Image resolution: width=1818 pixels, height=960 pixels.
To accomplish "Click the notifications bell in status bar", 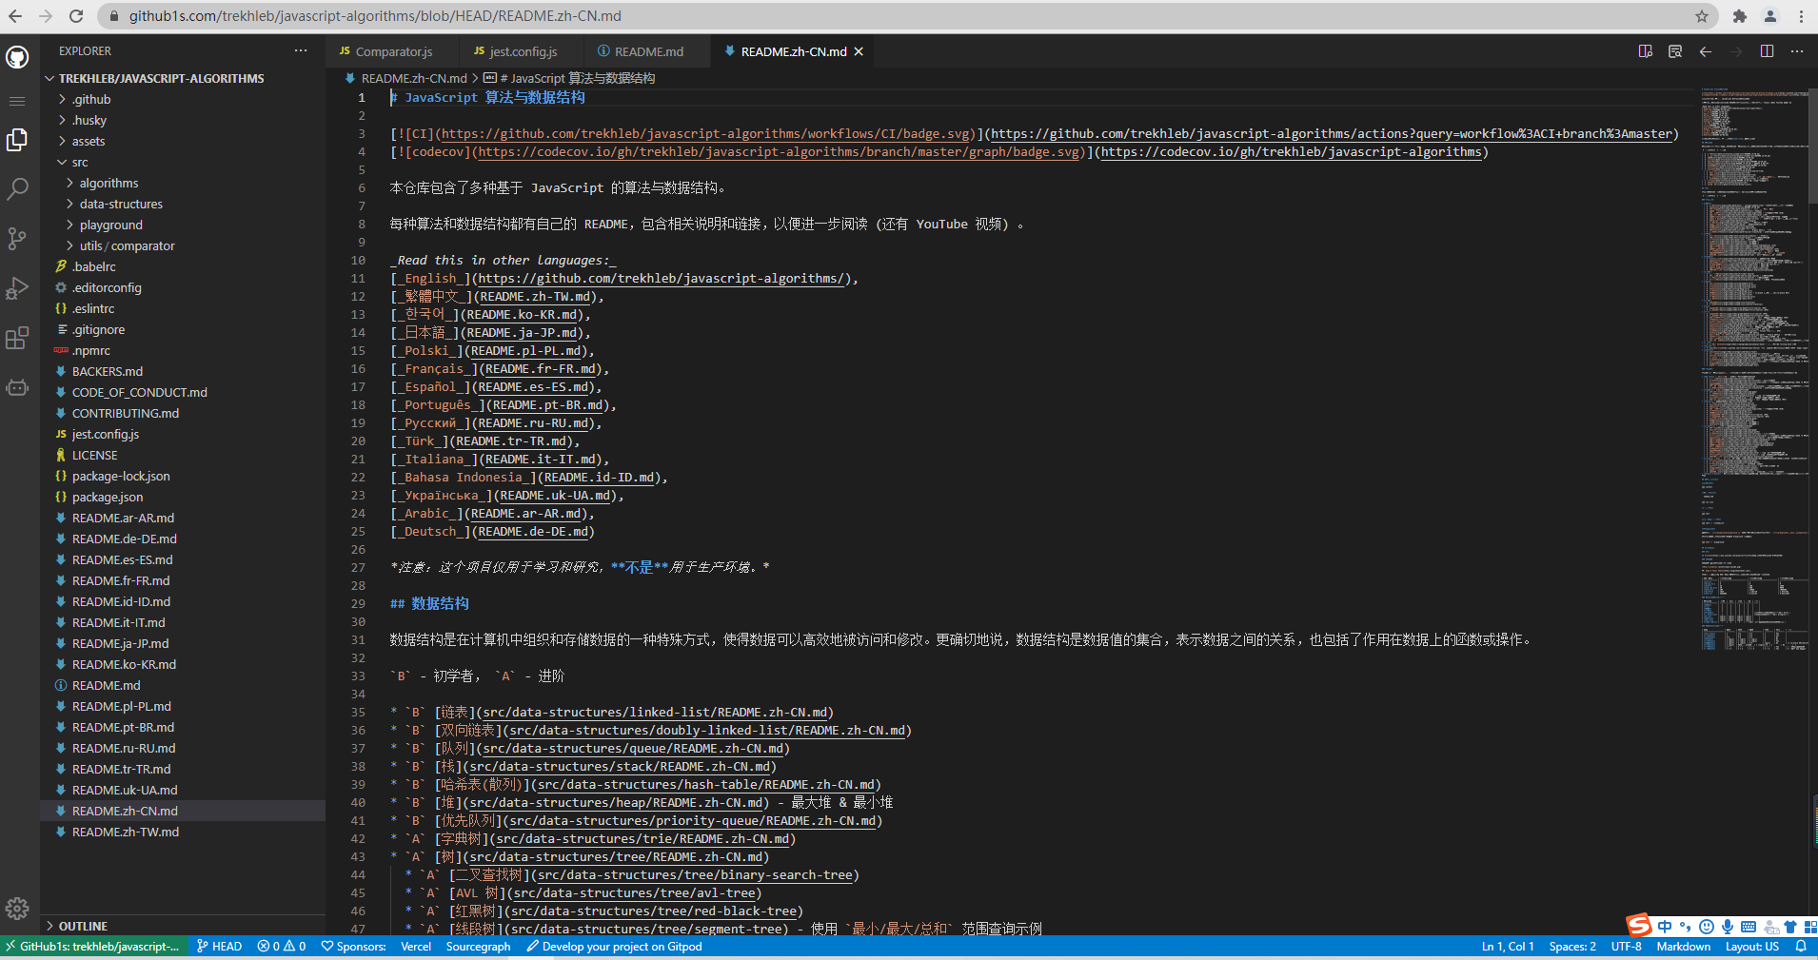I will (1801, 946).
